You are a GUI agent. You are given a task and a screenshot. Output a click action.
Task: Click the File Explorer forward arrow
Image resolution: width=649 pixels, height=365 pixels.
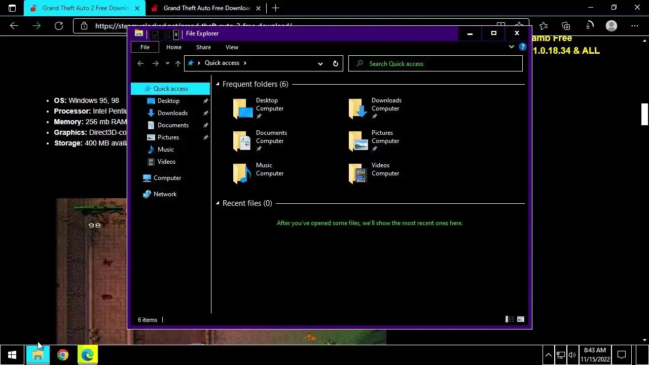pos(156,63)
